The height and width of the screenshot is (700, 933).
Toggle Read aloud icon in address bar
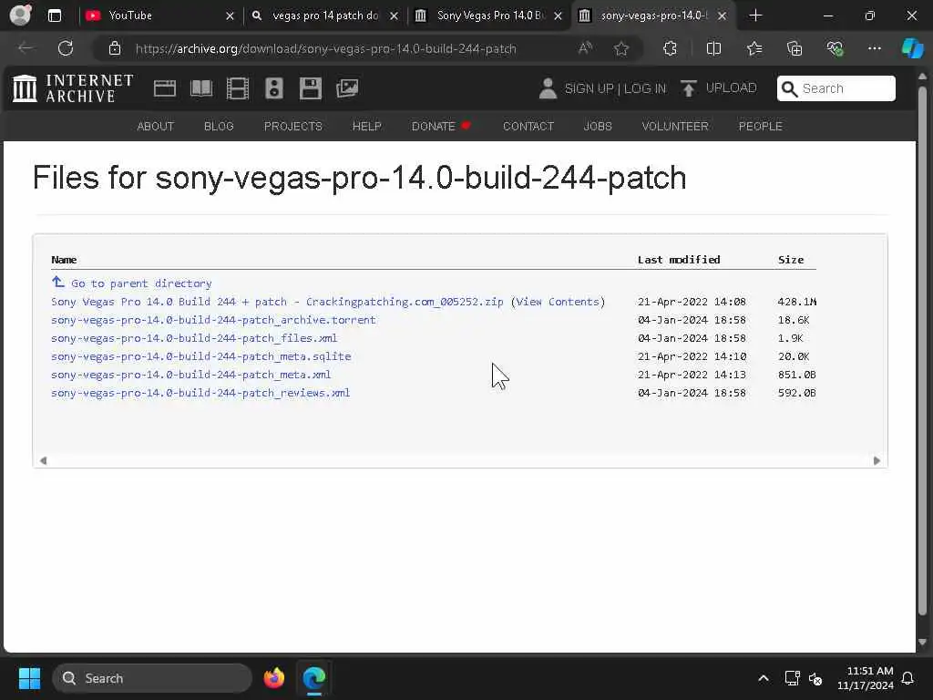coord(585,48)
